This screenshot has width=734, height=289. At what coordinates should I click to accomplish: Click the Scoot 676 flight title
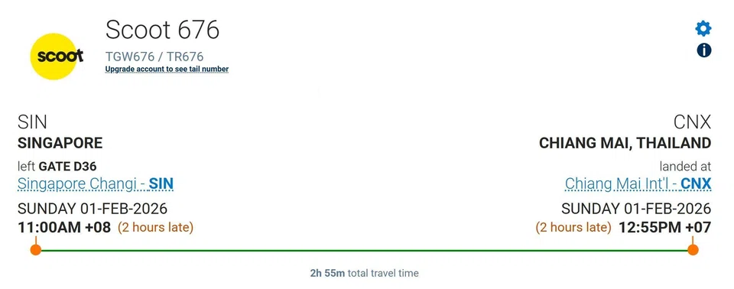[x=162, y=30]
